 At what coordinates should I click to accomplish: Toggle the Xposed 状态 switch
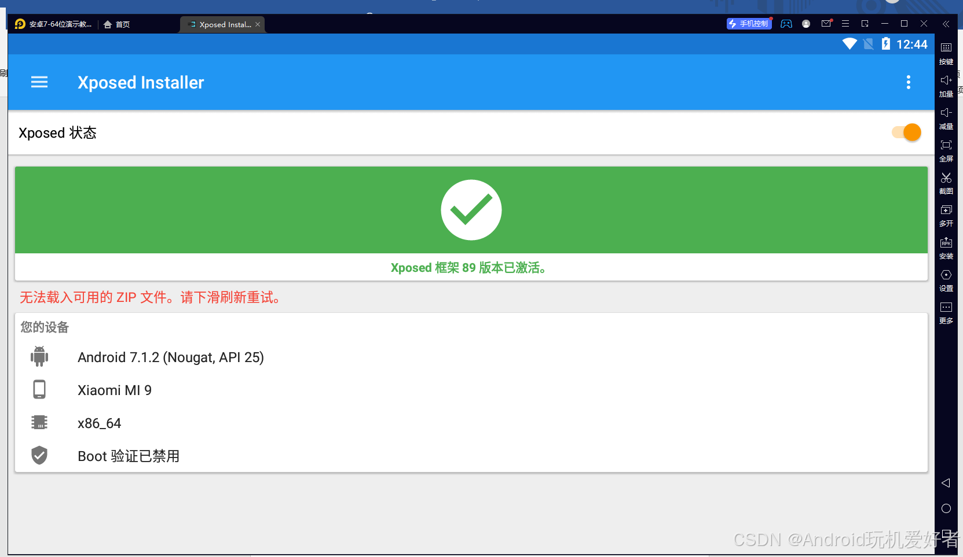(906, 132)
